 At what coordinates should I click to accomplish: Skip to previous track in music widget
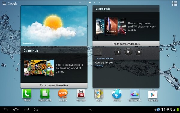(118, 52)
